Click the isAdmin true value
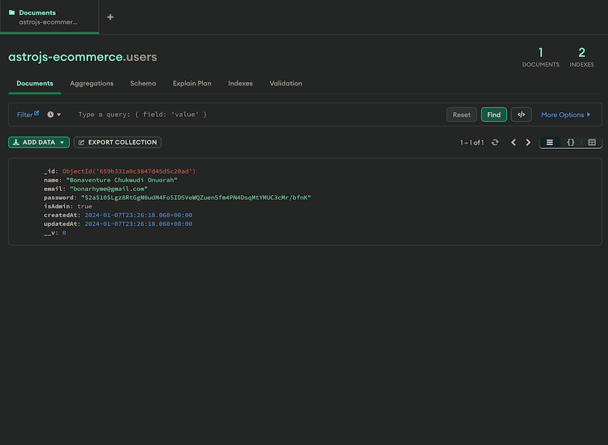 (x=84, y=207)
